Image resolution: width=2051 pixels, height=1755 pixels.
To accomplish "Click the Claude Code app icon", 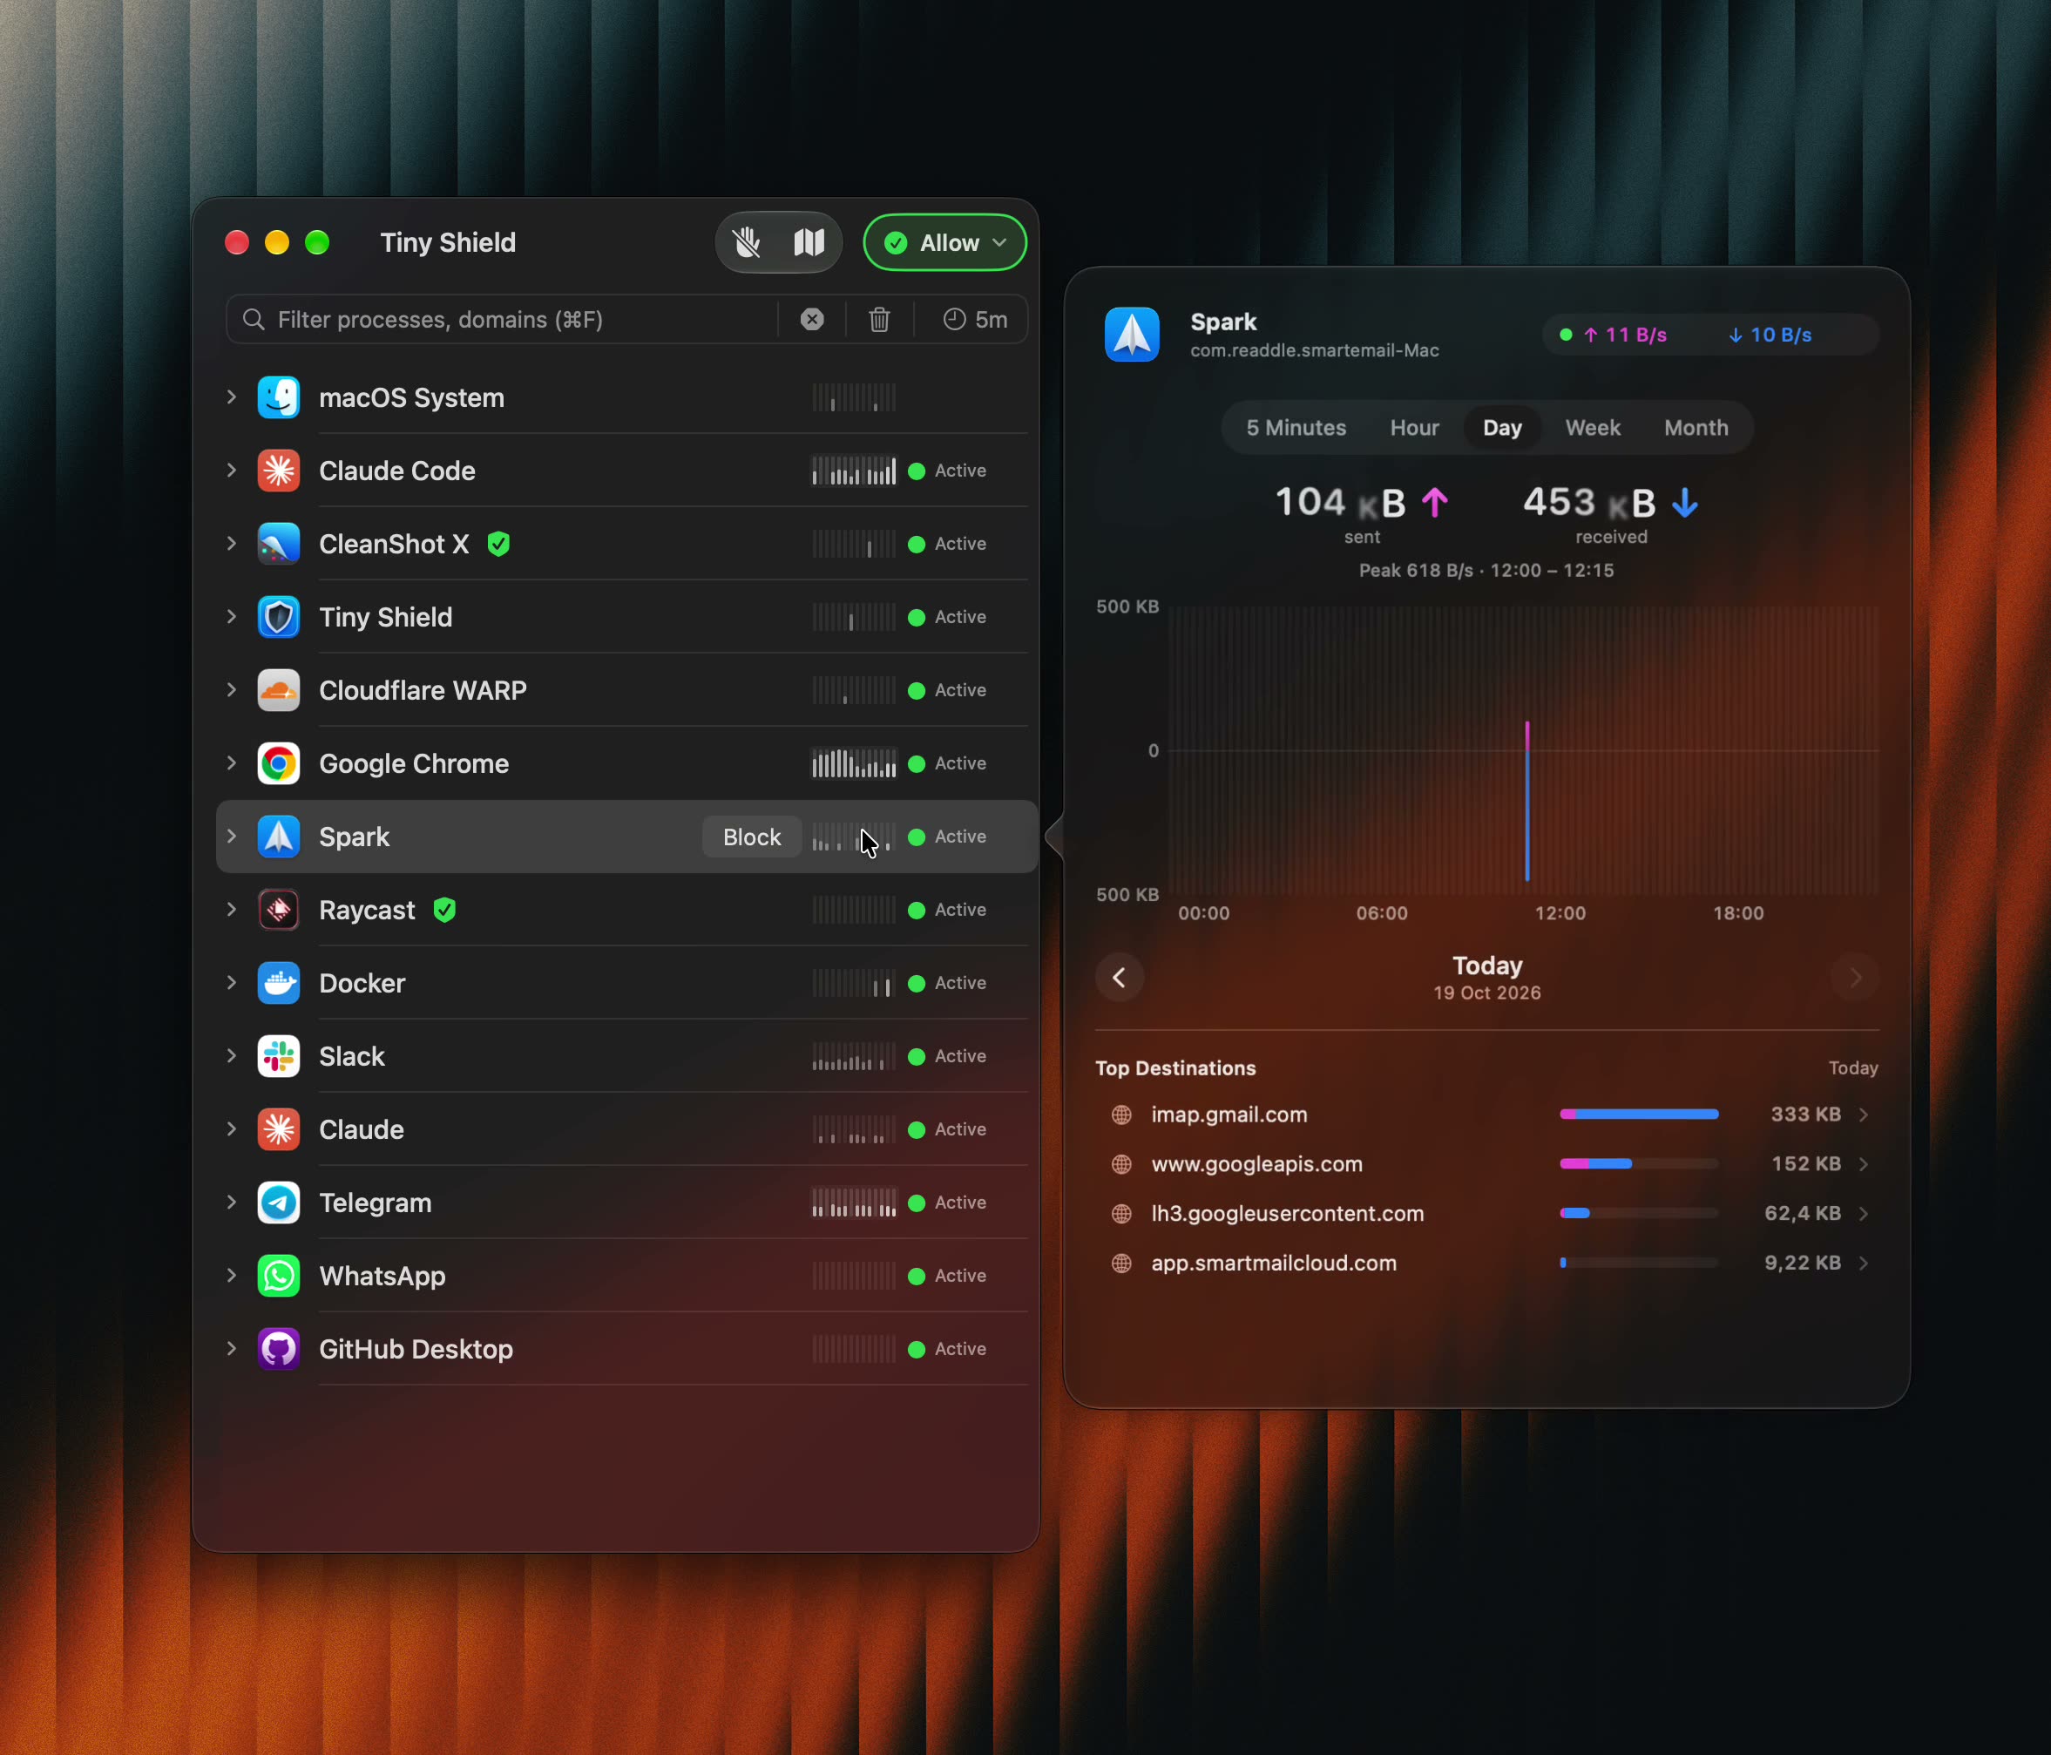I will [x=278, y=471].
